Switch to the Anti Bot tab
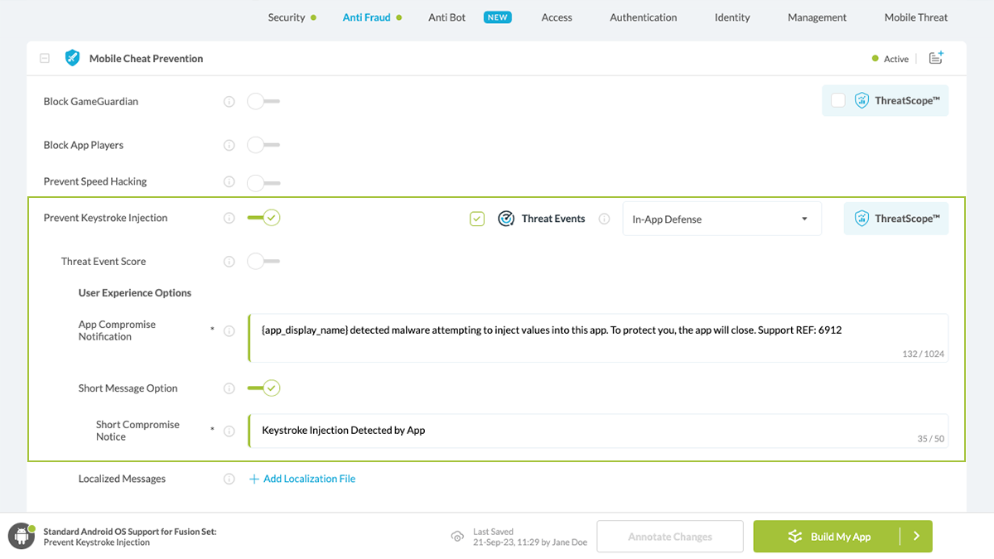994x559 pixels. click(x=447, y=17)
